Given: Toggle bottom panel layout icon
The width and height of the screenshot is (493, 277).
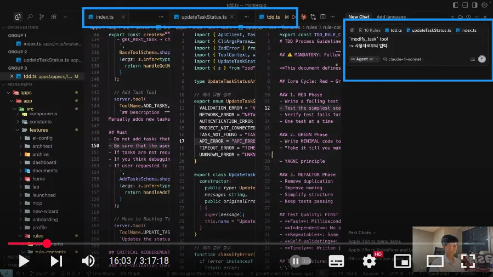Looking at the screenshot, I should pyautogui.click(x=465, y=5).
